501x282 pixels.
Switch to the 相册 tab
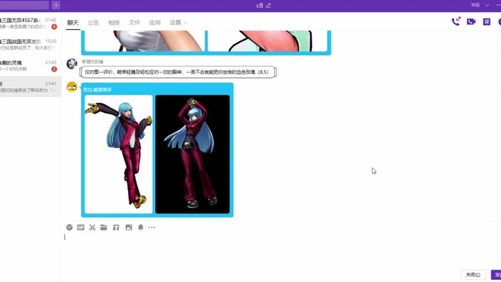[113, 23]
